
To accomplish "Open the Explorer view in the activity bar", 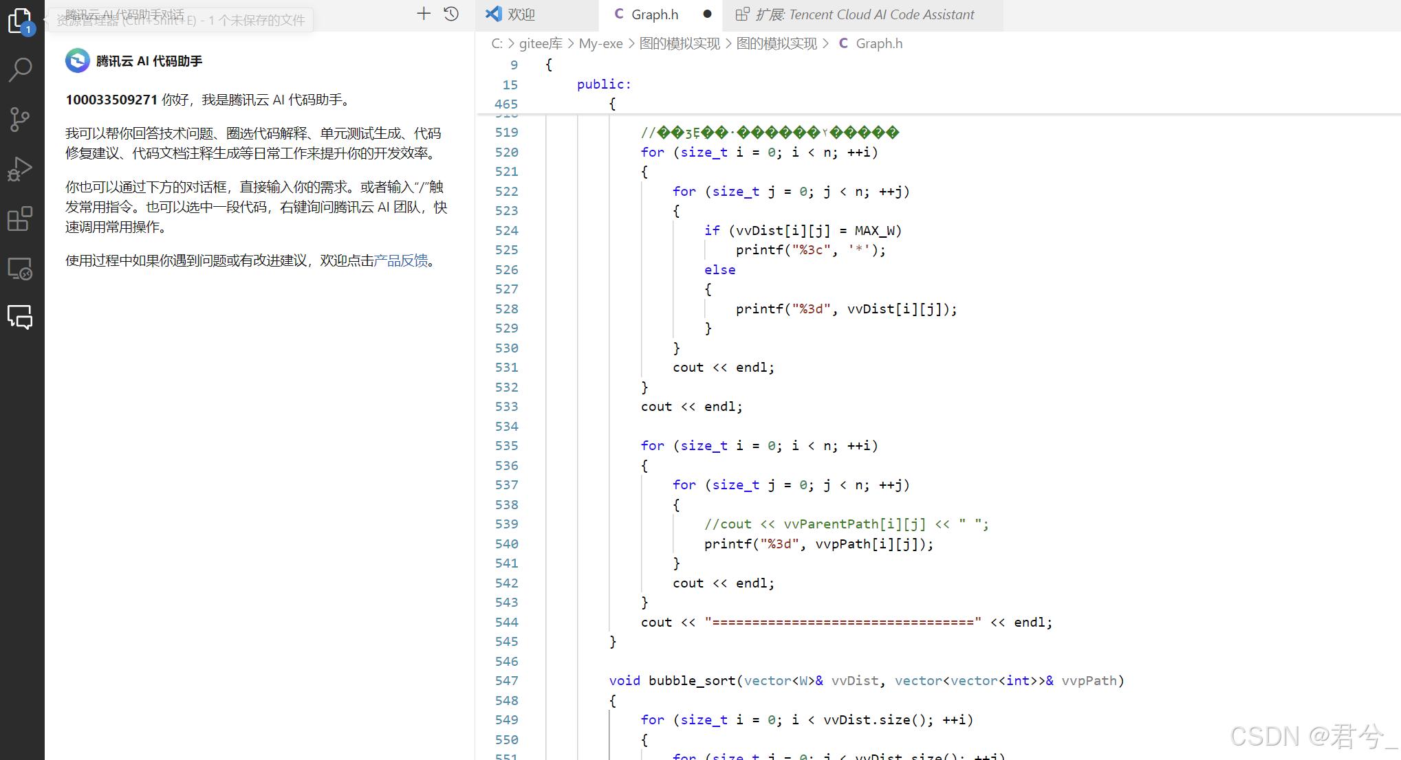I will coord(21,21).
